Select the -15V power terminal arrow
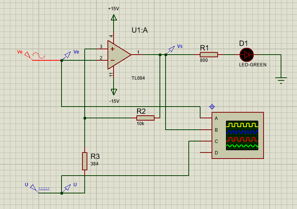Viewport: 297px width, 209px height. 114,92
